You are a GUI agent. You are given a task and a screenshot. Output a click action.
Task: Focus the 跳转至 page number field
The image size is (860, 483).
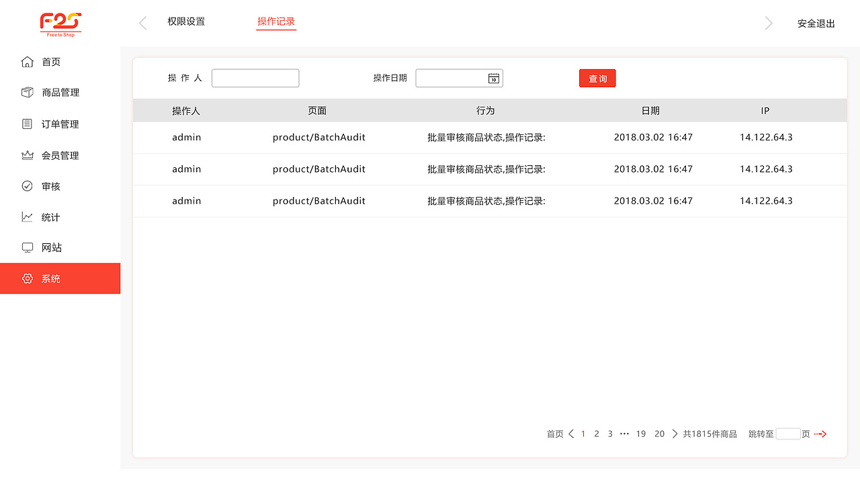788,434
